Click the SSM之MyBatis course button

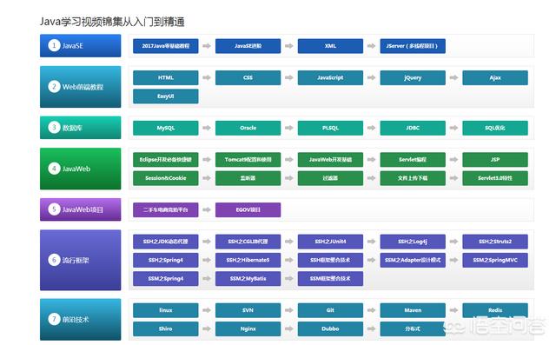[248, 279]
